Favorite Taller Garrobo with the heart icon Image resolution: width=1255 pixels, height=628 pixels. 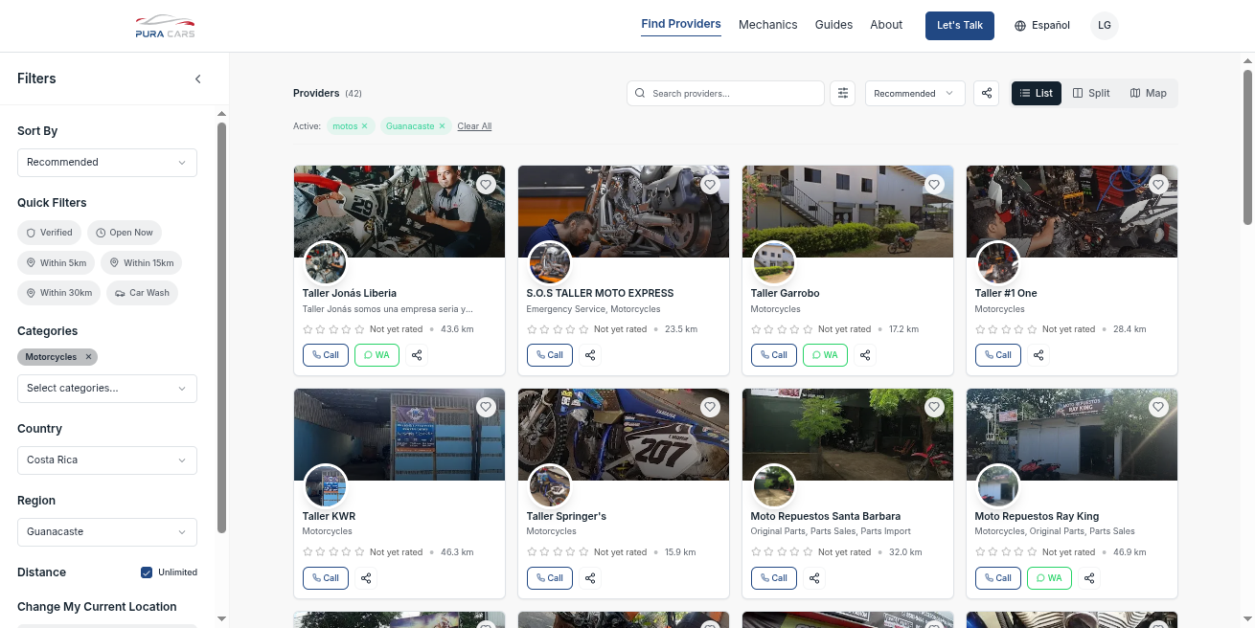click(x=934, y=184)
